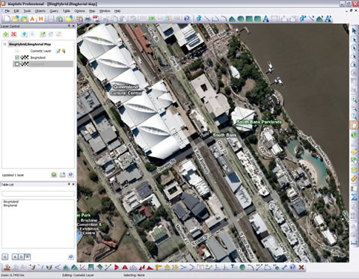The image size is (359, 279).
Task: Close the Layer Control panel
Action: [x=73, y=26]
